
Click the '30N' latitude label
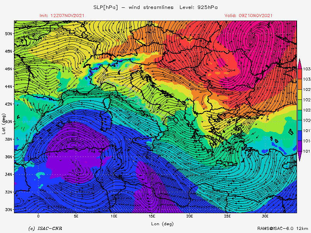coord(8,210)
